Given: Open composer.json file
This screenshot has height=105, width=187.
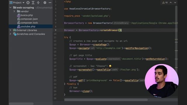Looking at the screenshot, I should click(29, 19).
